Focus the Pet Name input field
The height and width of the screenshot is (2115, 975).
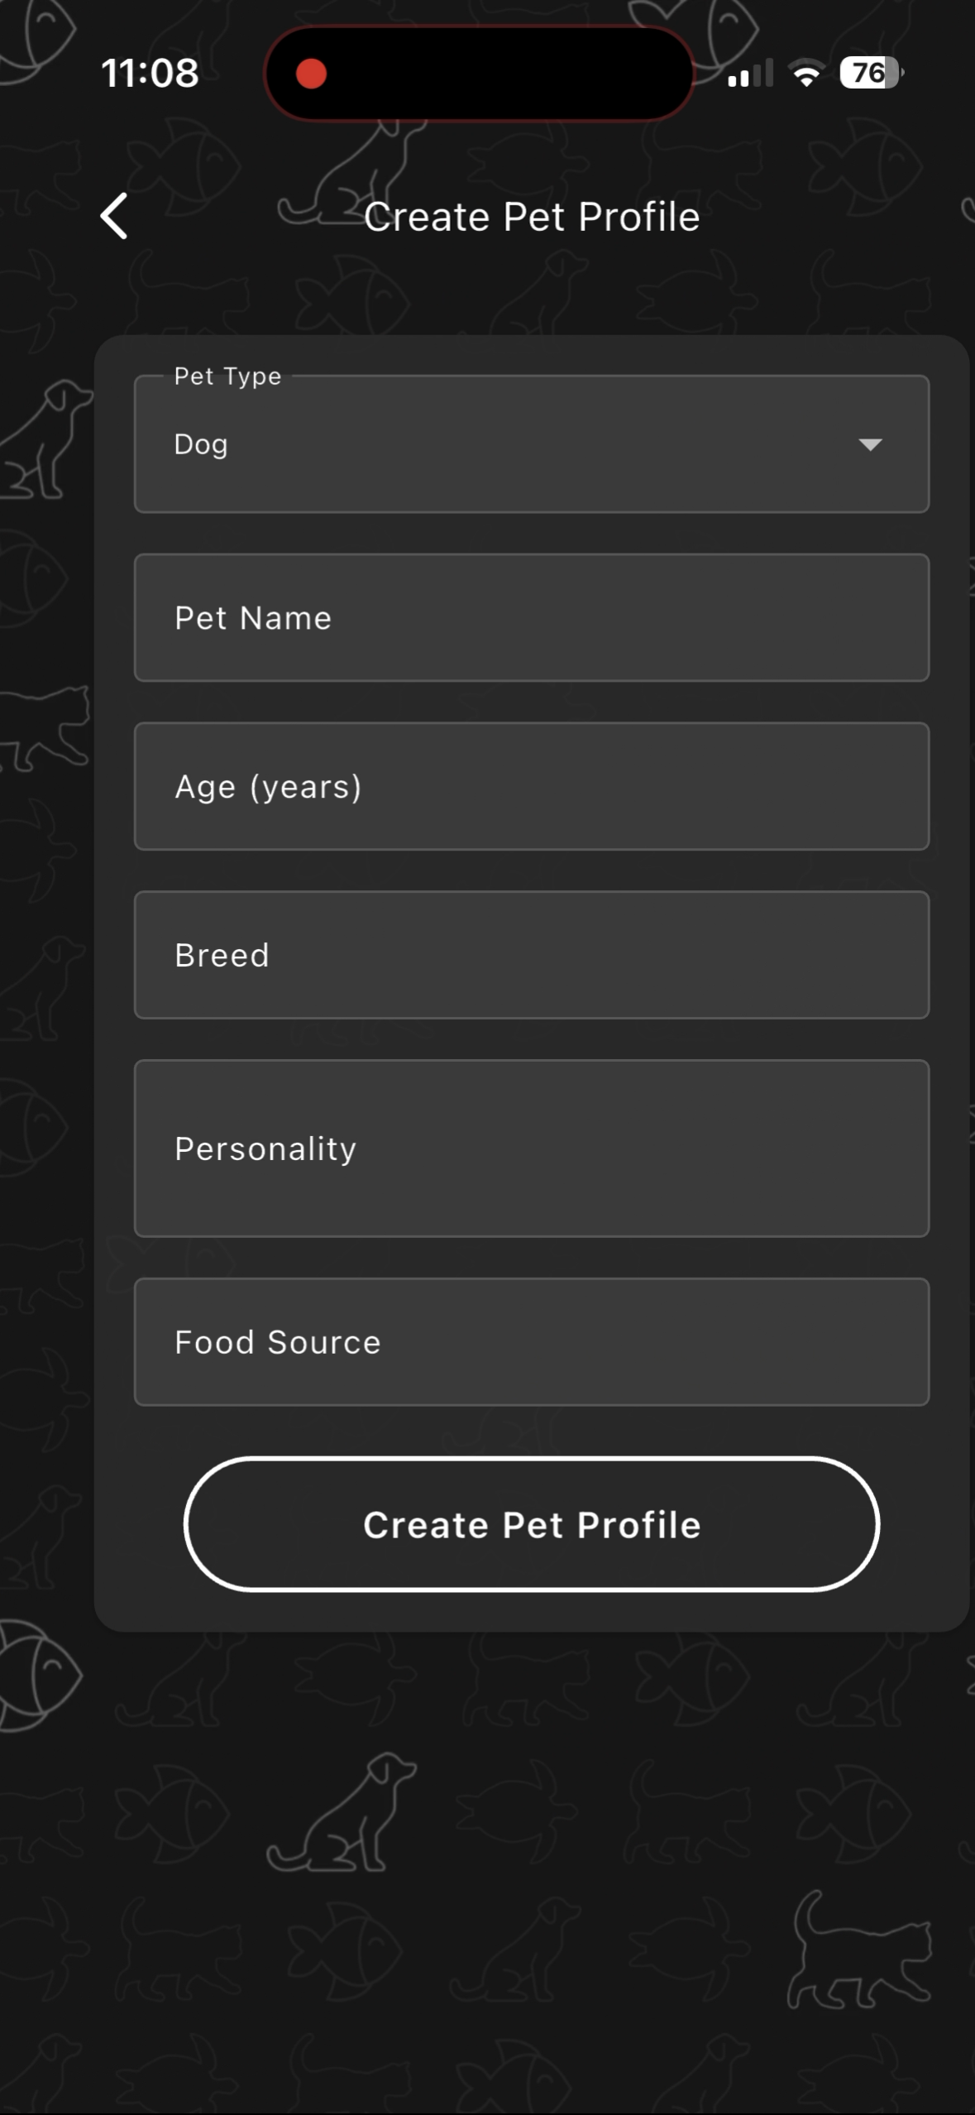pyautogui.click(x=531, y=618)
